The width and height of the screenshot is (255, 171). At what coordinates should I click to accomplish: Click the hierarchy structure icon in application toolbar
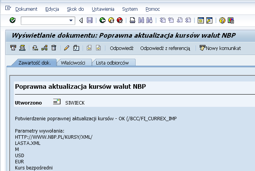pyautogui.click(x=35, y=48)
